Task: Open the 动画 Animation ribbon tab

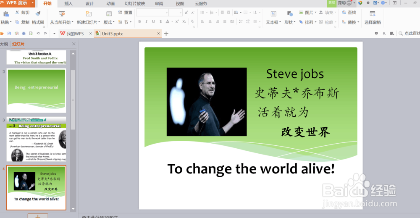Action: tap(110, 3)
